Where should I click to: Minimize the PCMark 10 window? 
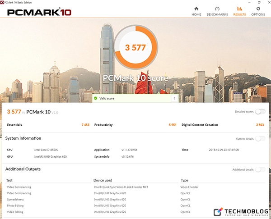(249, 2)
